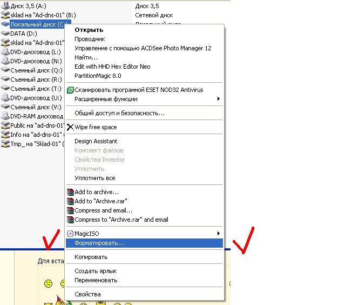Click the Сетевой диск type cell

[154, 15]
